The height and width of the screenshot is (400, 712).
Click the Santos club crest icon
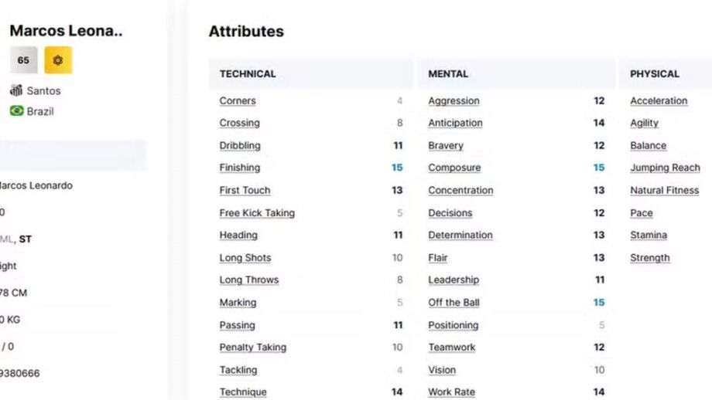16,90
